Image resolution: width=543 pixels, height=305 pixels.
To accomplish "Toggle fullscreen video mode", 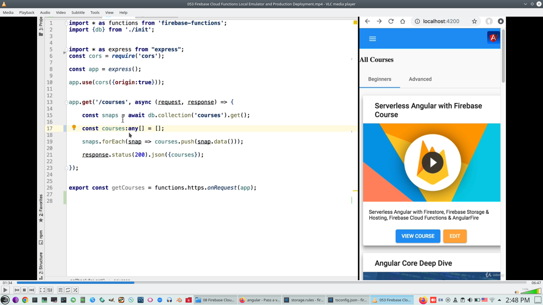I will click(x=42, y=290).
